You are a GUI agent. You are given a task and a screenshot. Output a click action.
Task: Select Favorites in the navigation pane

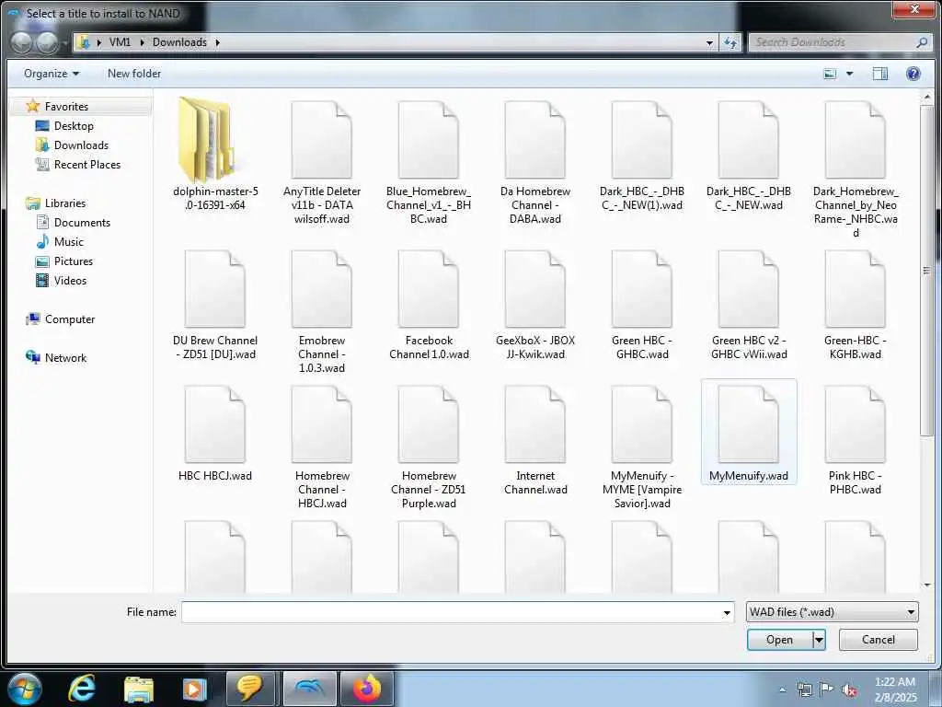(x=66, y=107)
